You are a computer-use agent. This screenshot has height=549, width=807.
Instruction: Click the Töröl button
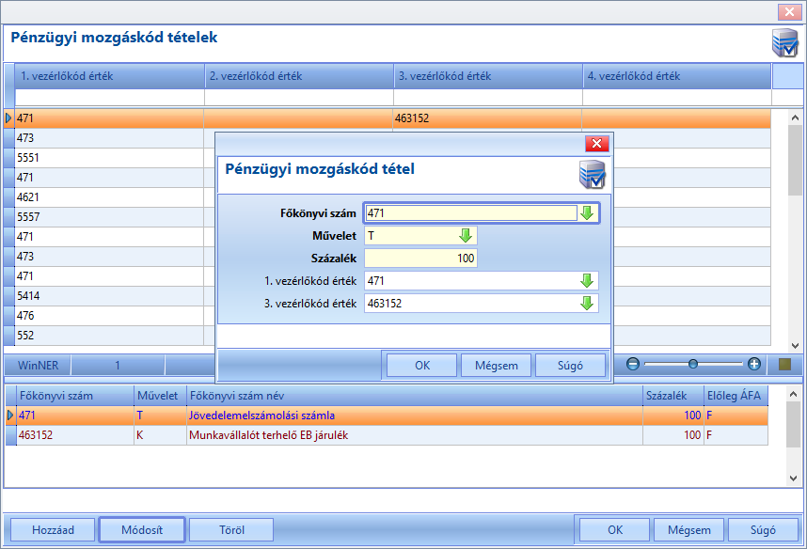tap(231, 530)
